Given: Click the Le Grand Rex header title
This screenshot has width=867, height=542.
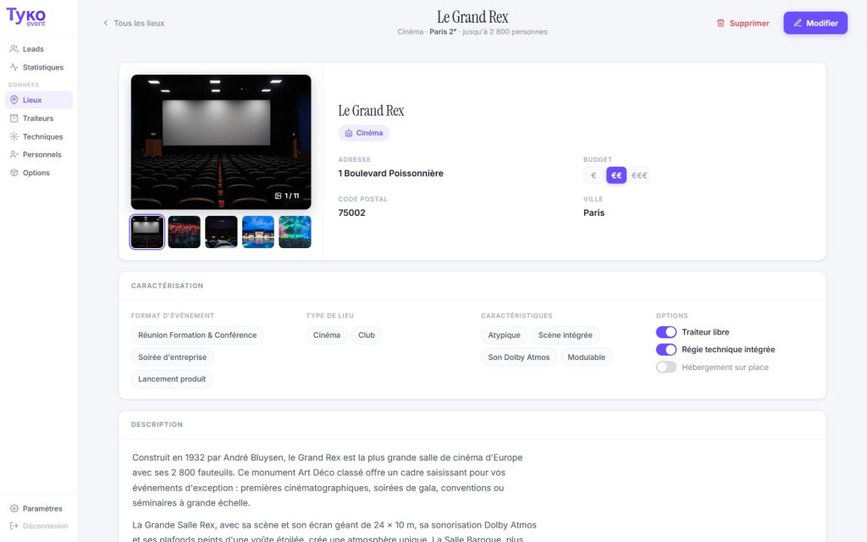Looking at the screenshot, I should coord(472,17).
